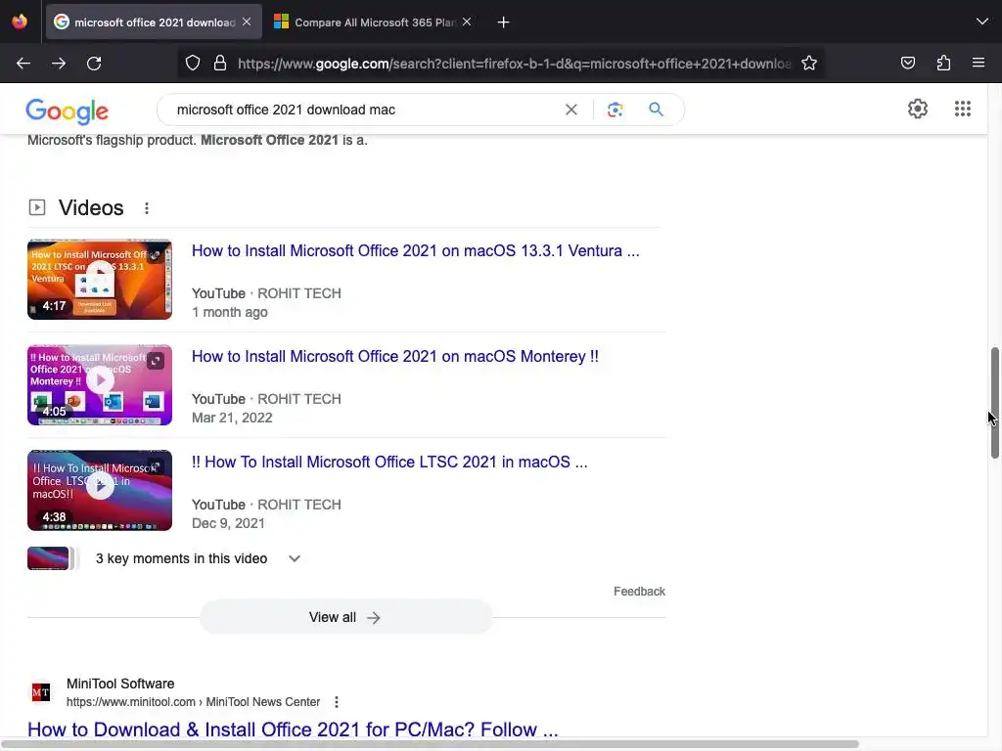1002x751 pixels.
Task: Bookmark this page with the star
Action: click(x=809, y=64)
